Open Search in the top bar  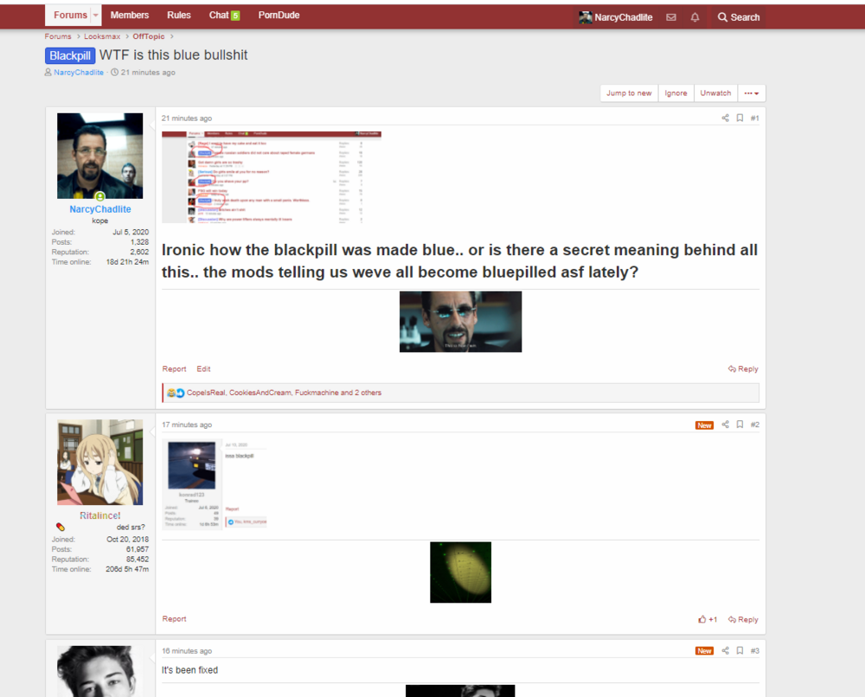coord(738,17)
